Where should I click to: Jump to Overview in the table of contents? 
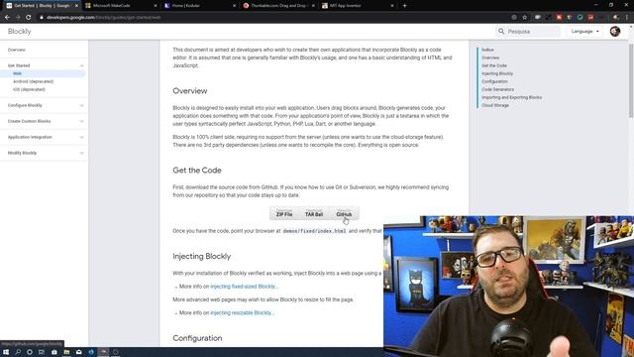(x=490, y=58)
